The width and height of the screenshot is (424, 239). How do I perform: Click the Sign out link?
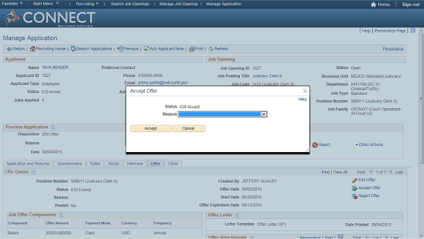pyautogui.click(x=411, y=5)
